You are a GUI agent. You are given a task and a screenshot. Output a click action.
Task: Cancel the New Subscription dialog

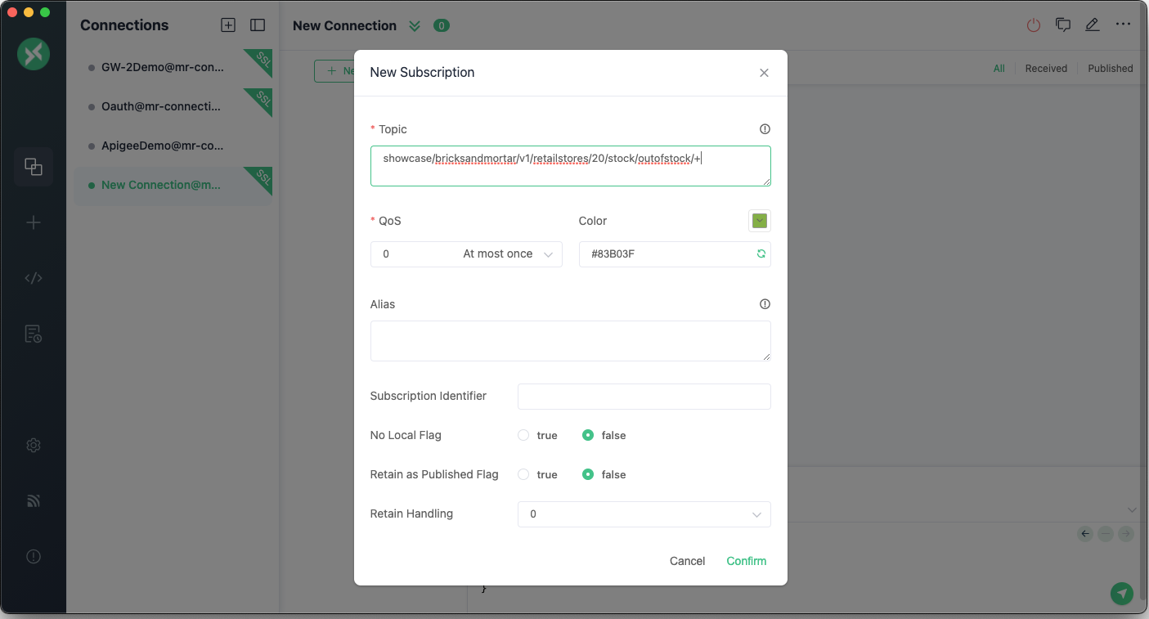point(687,561)
